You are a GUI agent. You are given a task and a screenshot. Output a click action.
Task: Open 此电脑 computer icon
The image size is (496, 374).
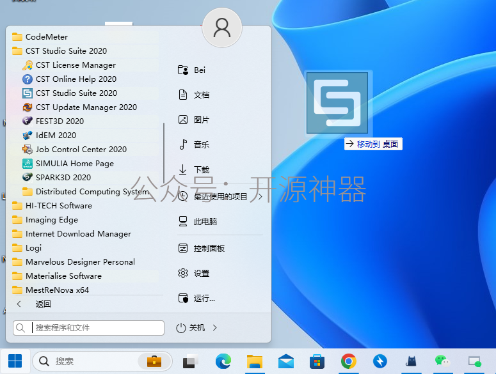click(183, 221)
